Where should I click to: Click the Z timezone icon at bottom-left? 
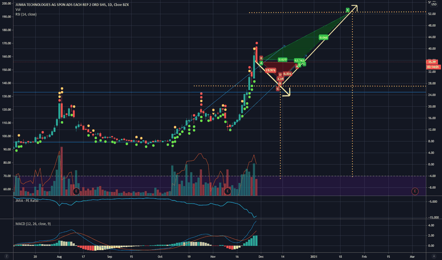[7, 256]
